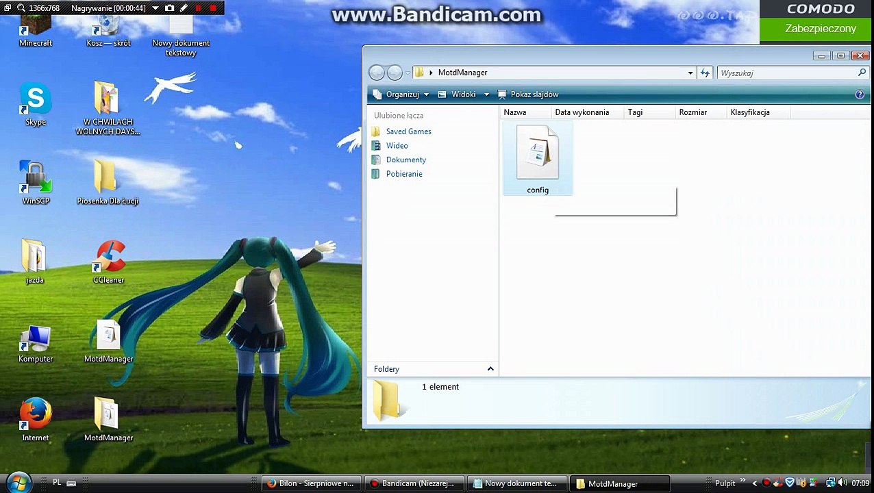The height and width of the screenshot is (493, 874).
Task: Launch Firefox via the Internet shortcut
Action: tap(36, 420)
